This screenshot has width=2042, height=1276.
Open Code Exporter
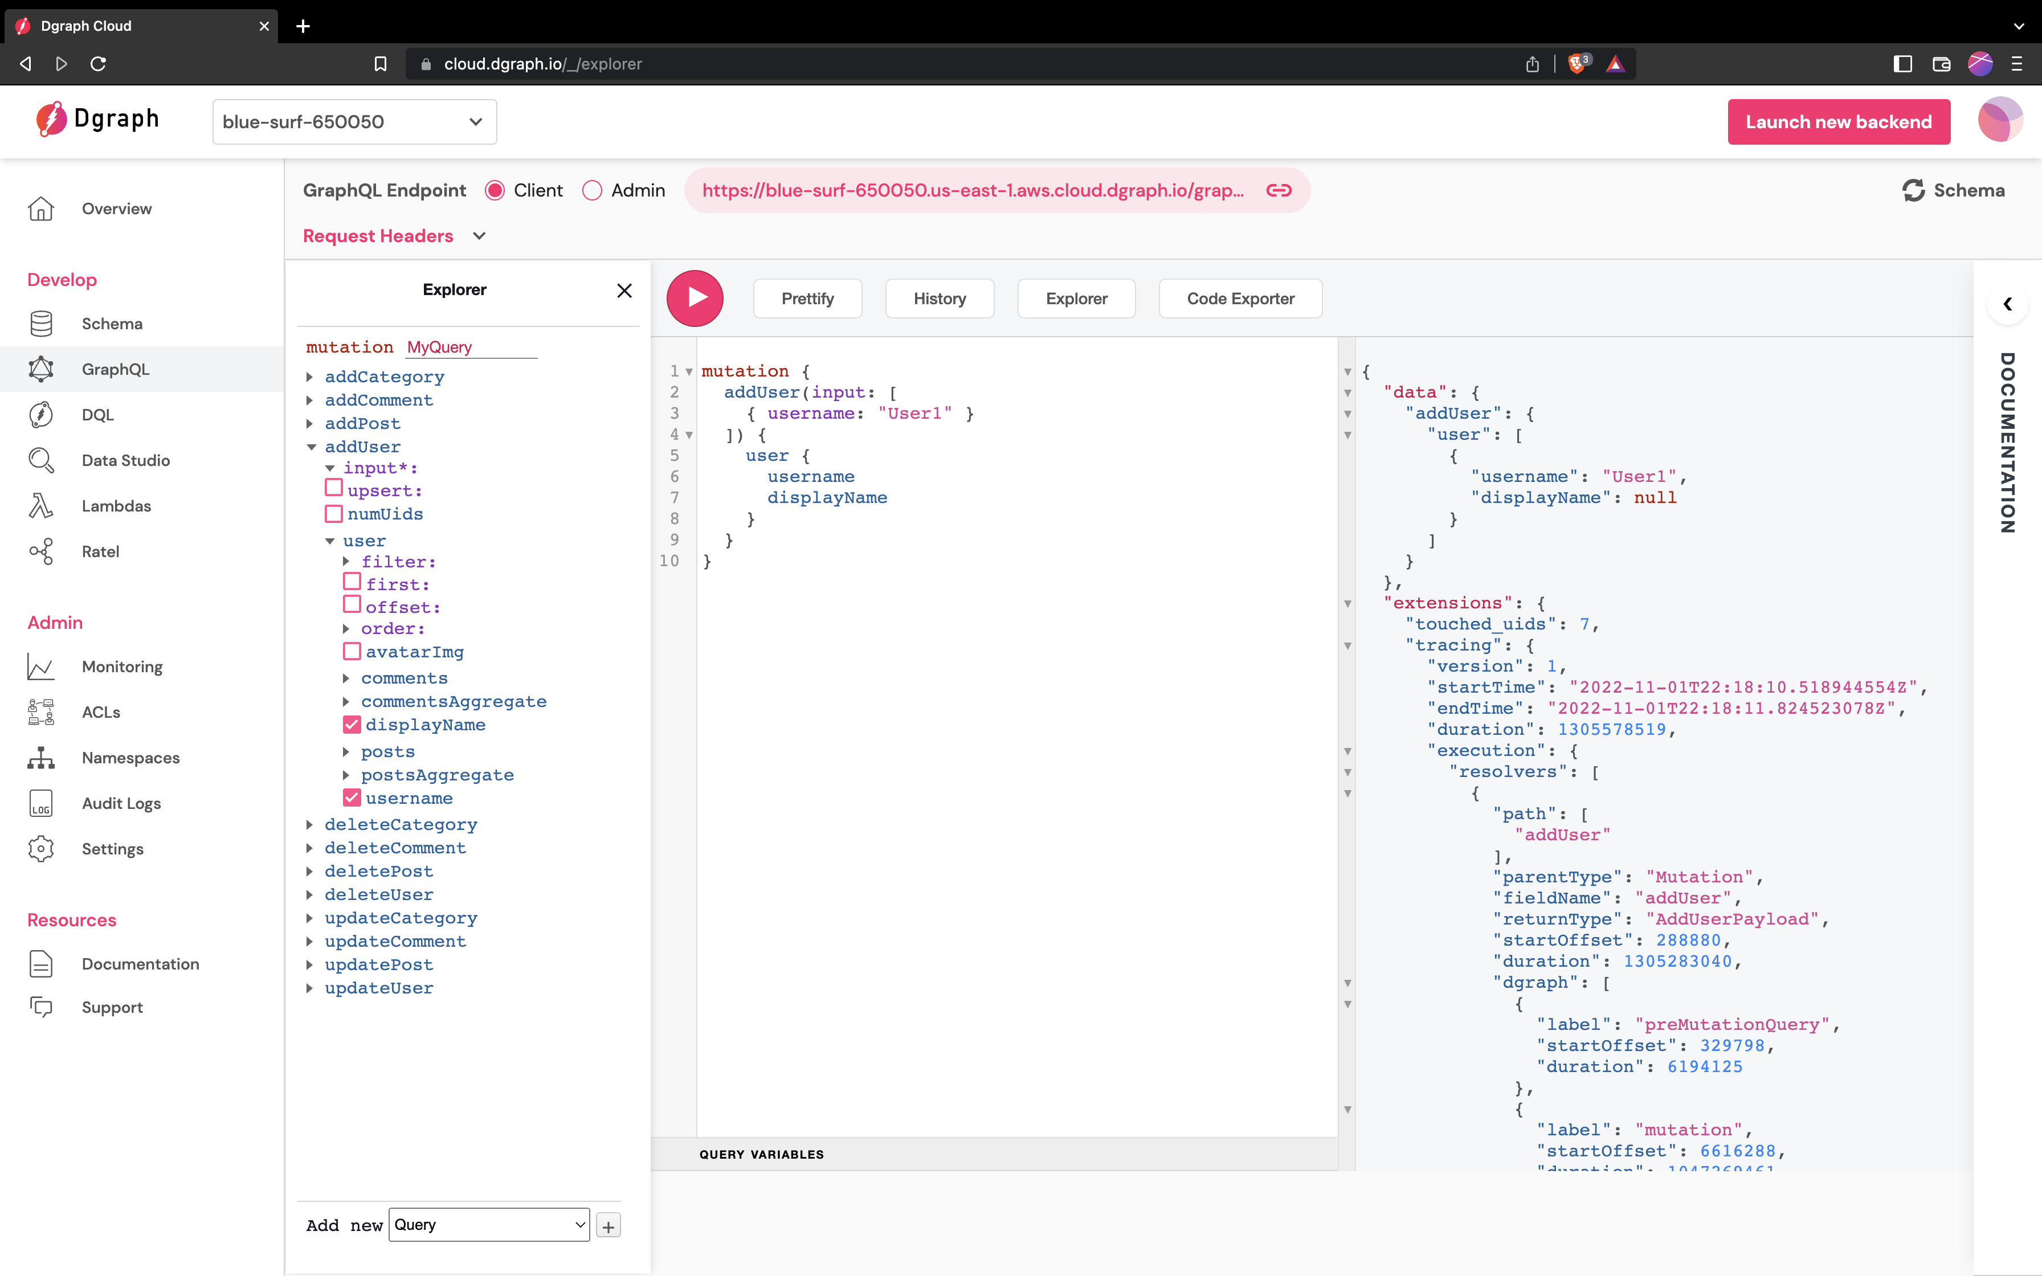(x=1240, y=298)
